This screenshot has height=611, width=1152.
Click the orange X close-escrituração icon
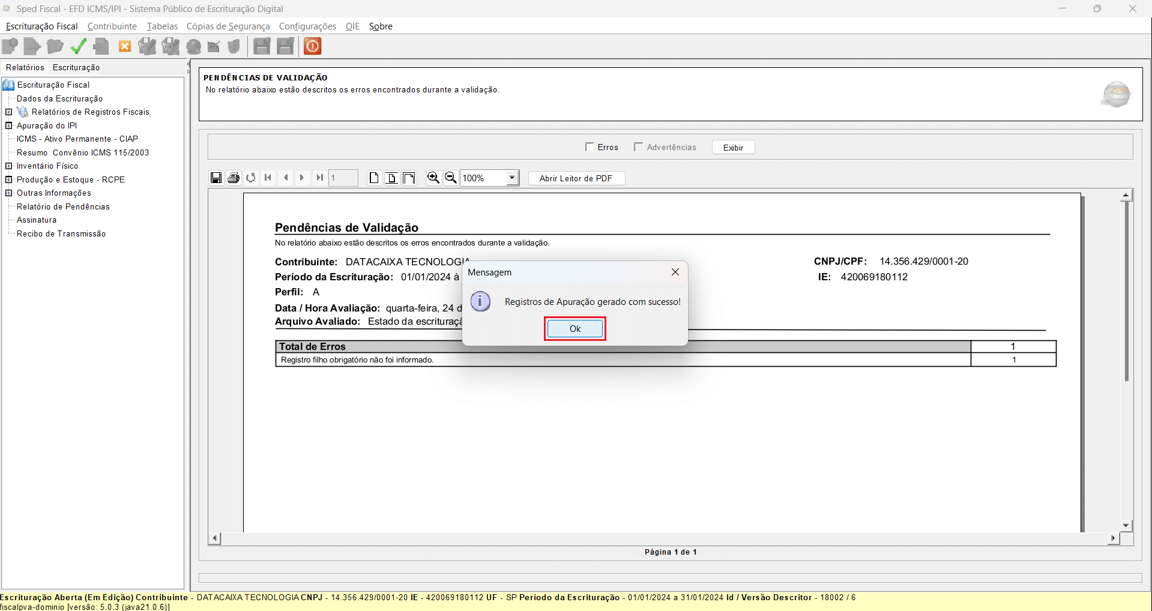pyautogui.click(x=125, y=46)
